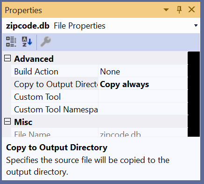Click the Misc category header

tap(23, 122)
